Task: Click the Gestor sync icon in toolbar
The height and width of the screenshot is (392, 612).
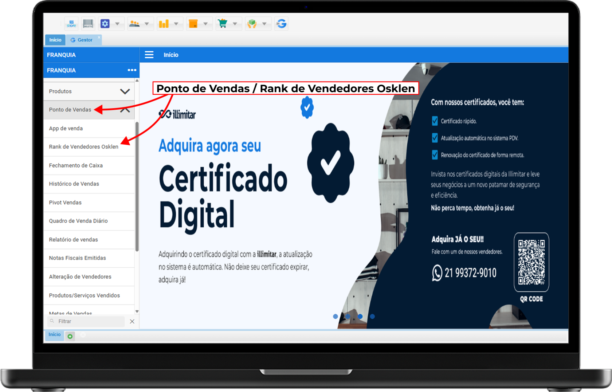Action: pyautogui.click(x=281, y=24)
